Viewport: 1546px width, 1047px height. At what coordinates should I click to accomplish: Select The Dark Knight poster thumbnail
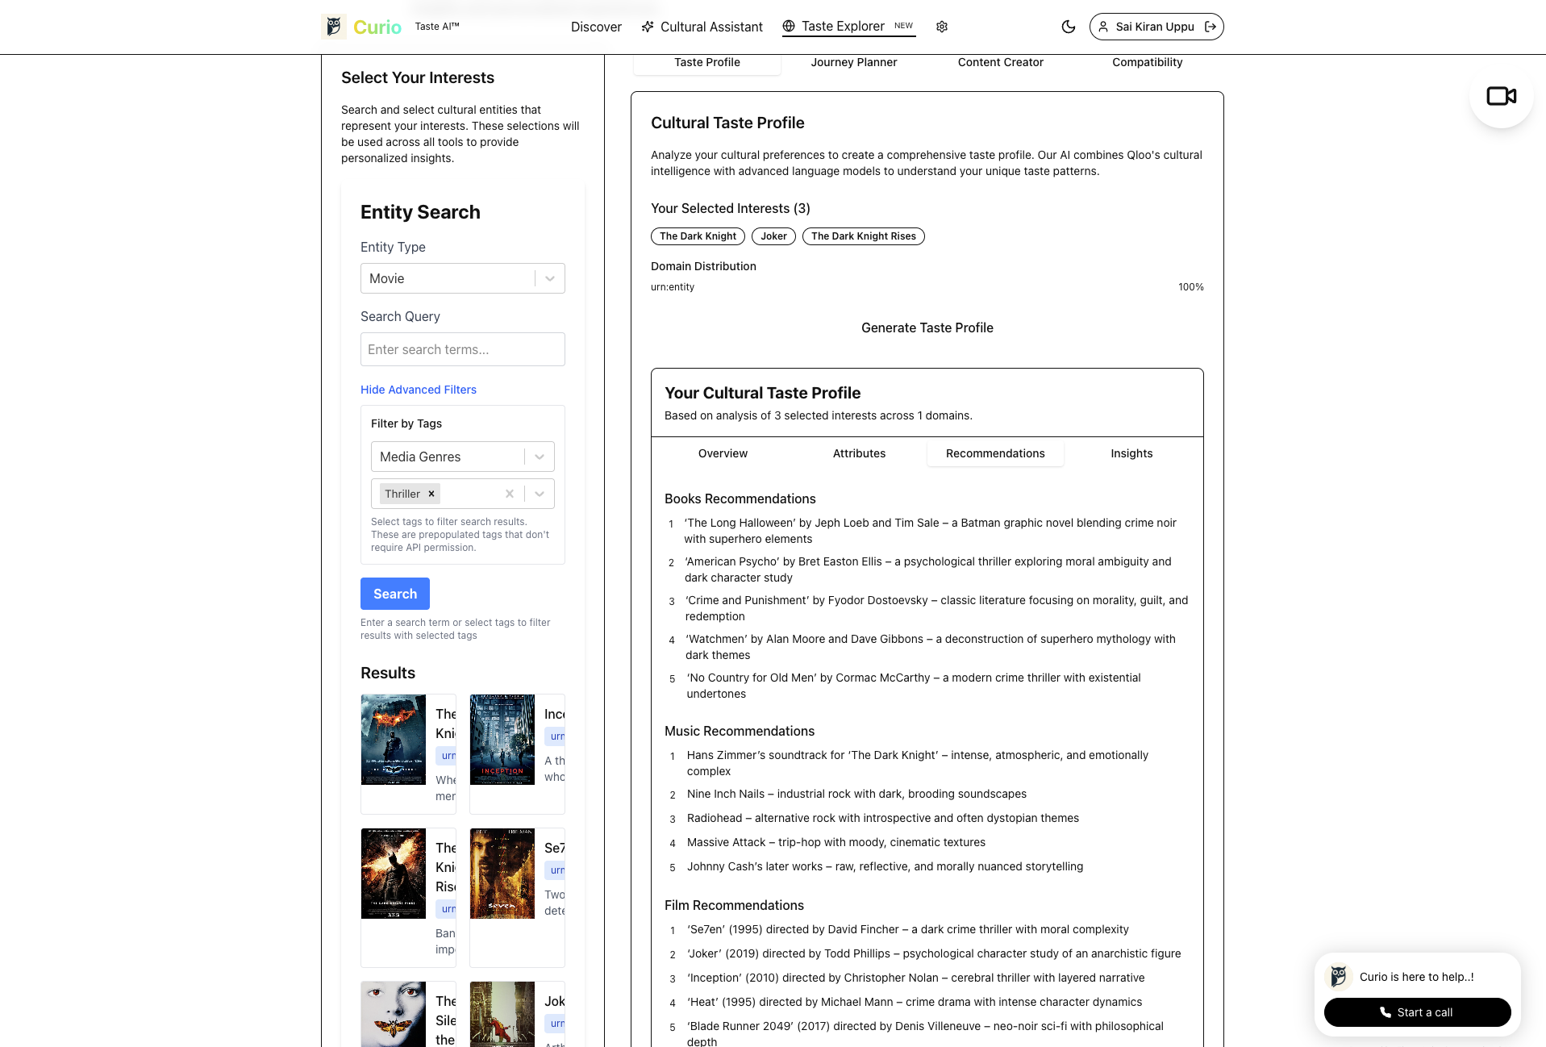click(x=394, y=740)
